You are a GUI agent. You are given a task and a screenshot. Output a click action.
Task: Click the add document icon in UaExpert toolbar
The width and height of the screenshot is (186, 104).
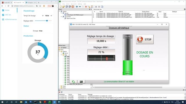96,7
